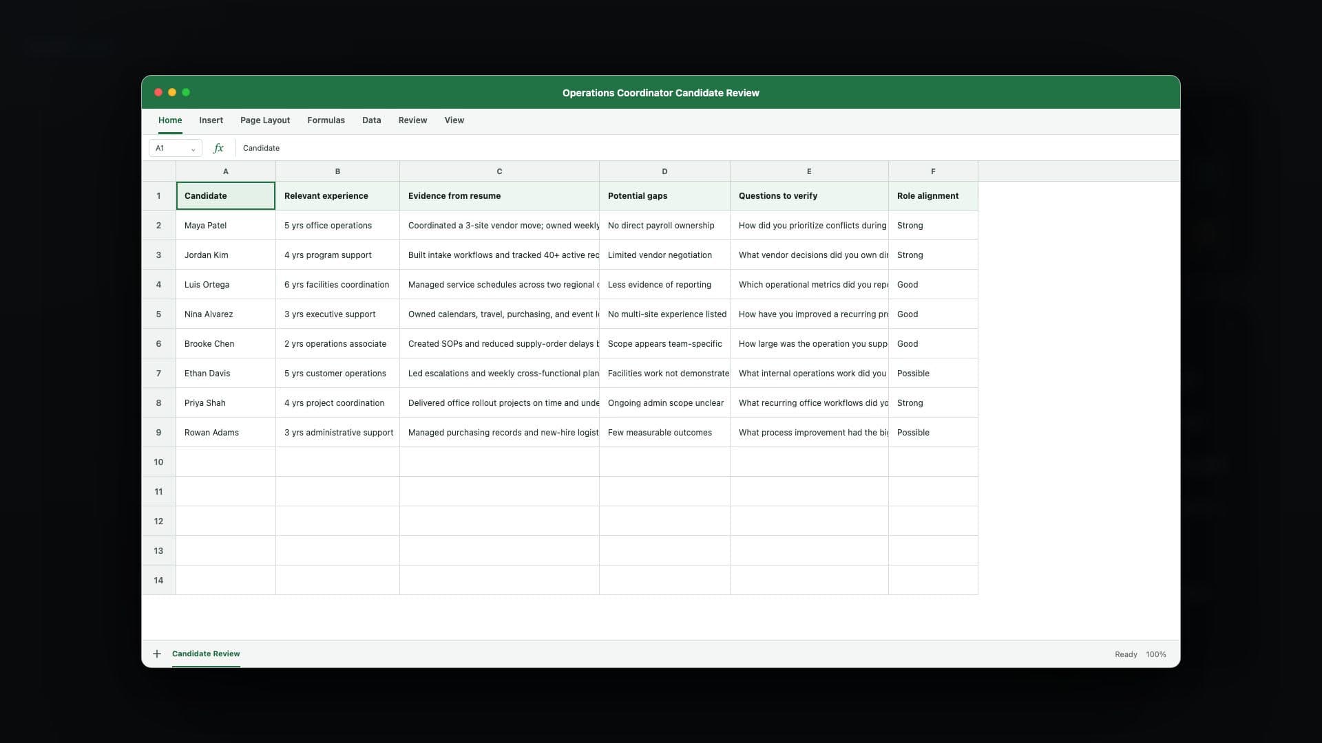This screenshot has width=1322, height=743.
Task: Select row 5 header
Action: tap(158, 314)
